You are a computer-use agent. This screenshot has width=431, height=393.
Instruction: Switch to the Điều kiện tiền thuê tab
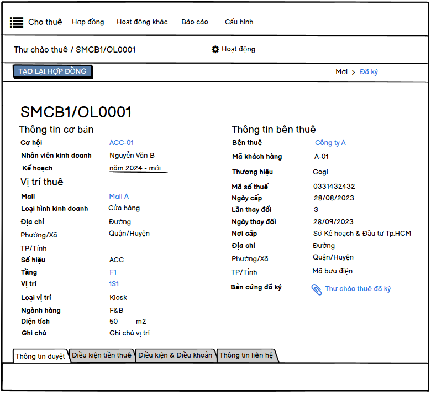click(102, 355)
